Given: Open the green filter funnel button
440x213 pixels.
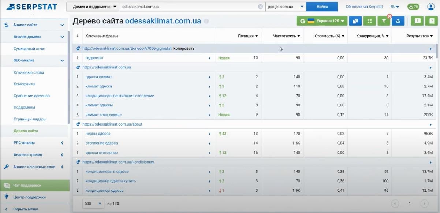Looking at the screenshot, I should 384,21.
